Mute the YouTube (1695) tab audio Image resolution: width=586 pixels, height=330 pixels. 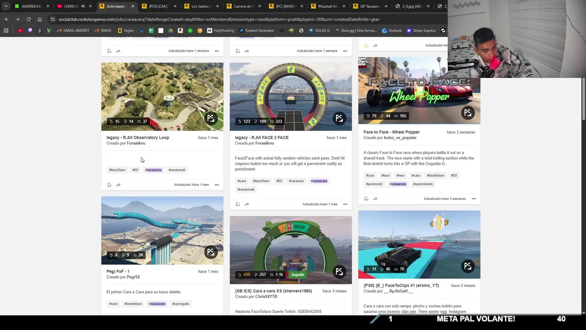pos(83,6)
